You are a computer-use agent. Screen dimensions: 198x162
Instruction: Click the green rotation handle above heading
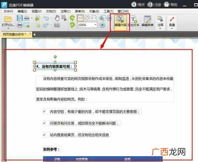pyautogui.click(x=55, y=57)
